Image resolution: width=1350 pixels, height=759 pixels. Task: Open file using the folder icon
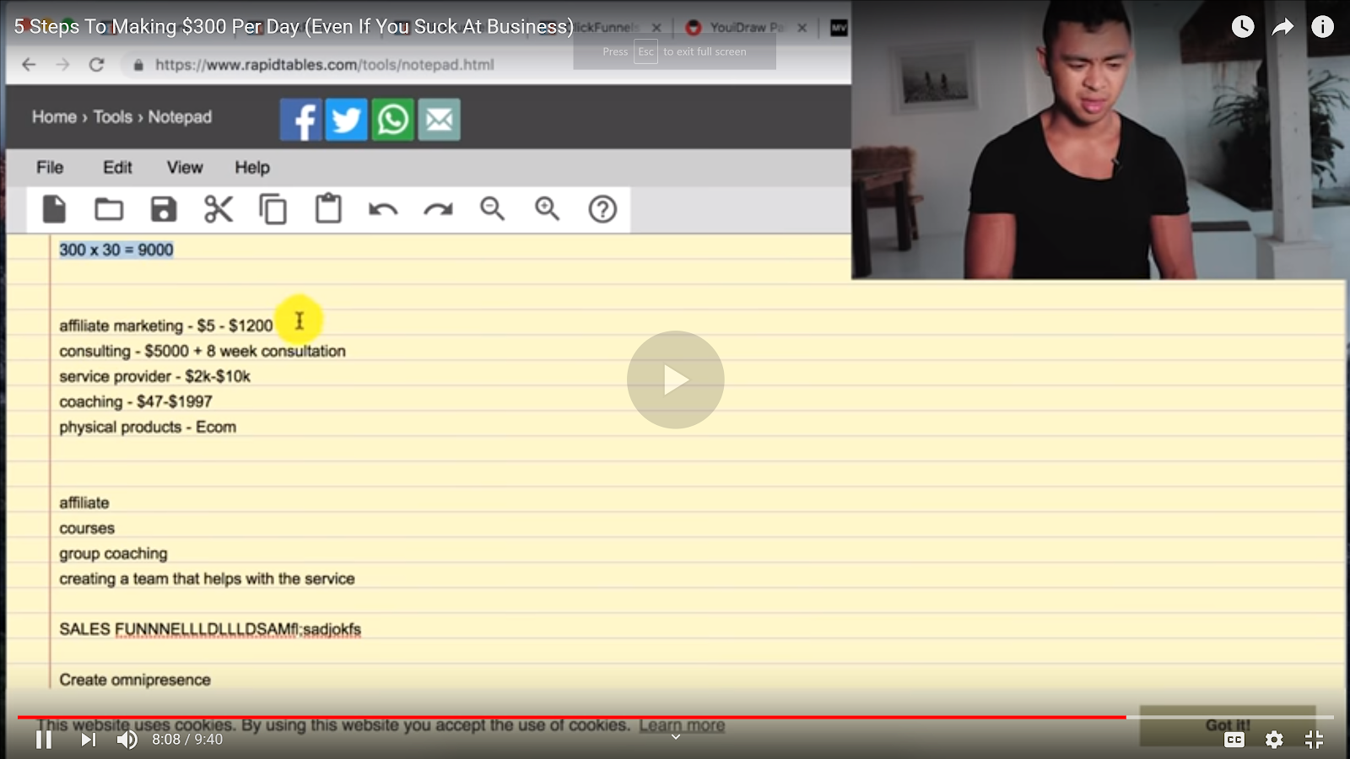click(x=109, y=209)
